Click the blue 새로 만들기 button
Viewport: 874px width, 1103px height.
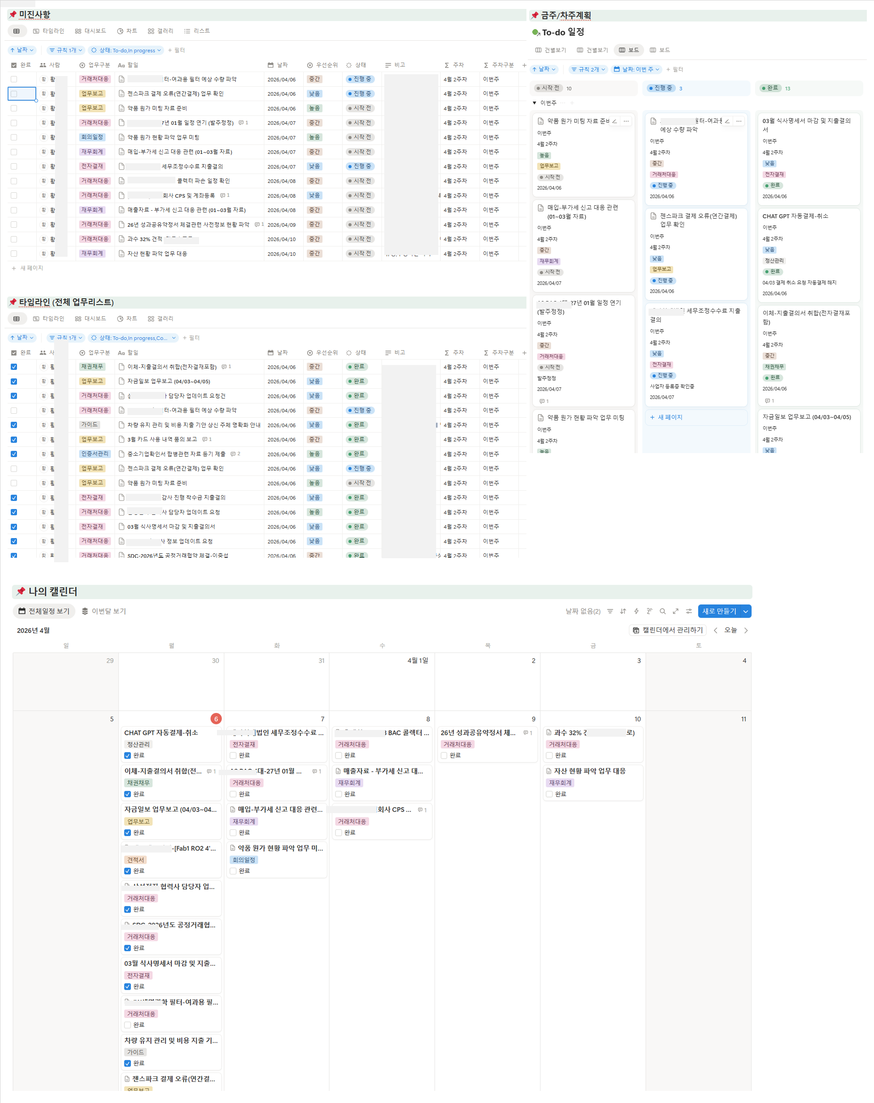click(x=719, y=611)
